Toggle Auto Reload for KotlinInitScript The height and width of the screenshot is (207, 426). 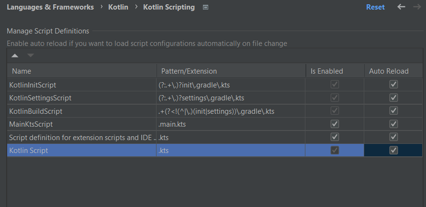click(393, 85)
